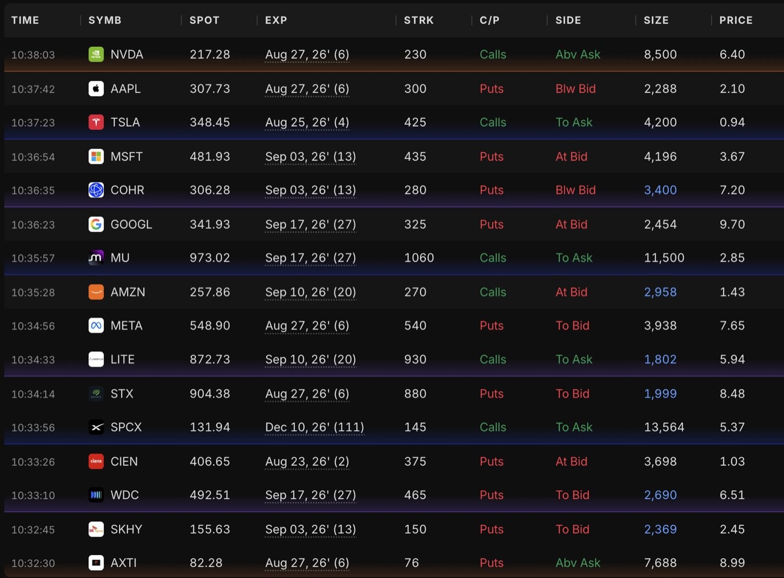This screenshot has width=784, height=578.
Task: Click the TSLA Tesla logo icon
Action: coord(96,122)
